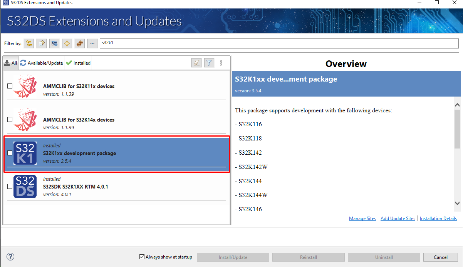Open filter settings via the funnel icon
The width and height of the screenshot is (463, 267).
(209, 62)
